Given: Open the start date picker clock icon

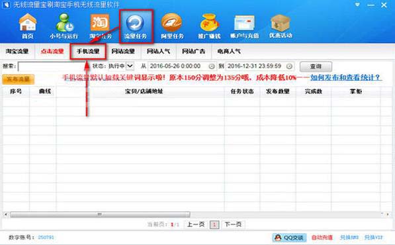Looking at the screenshot, I should 212,66.
